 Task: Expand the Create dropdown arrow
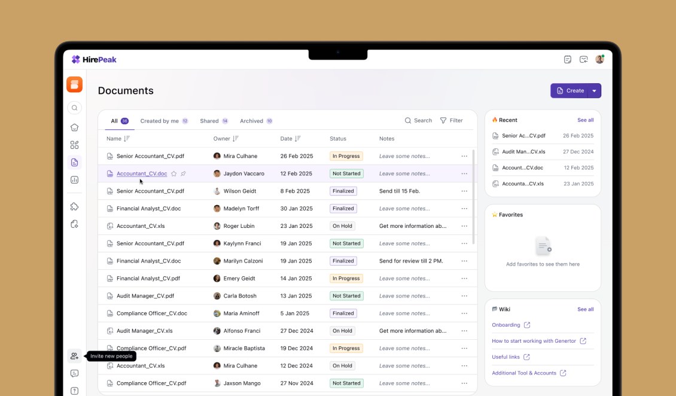tap(595, 90)
